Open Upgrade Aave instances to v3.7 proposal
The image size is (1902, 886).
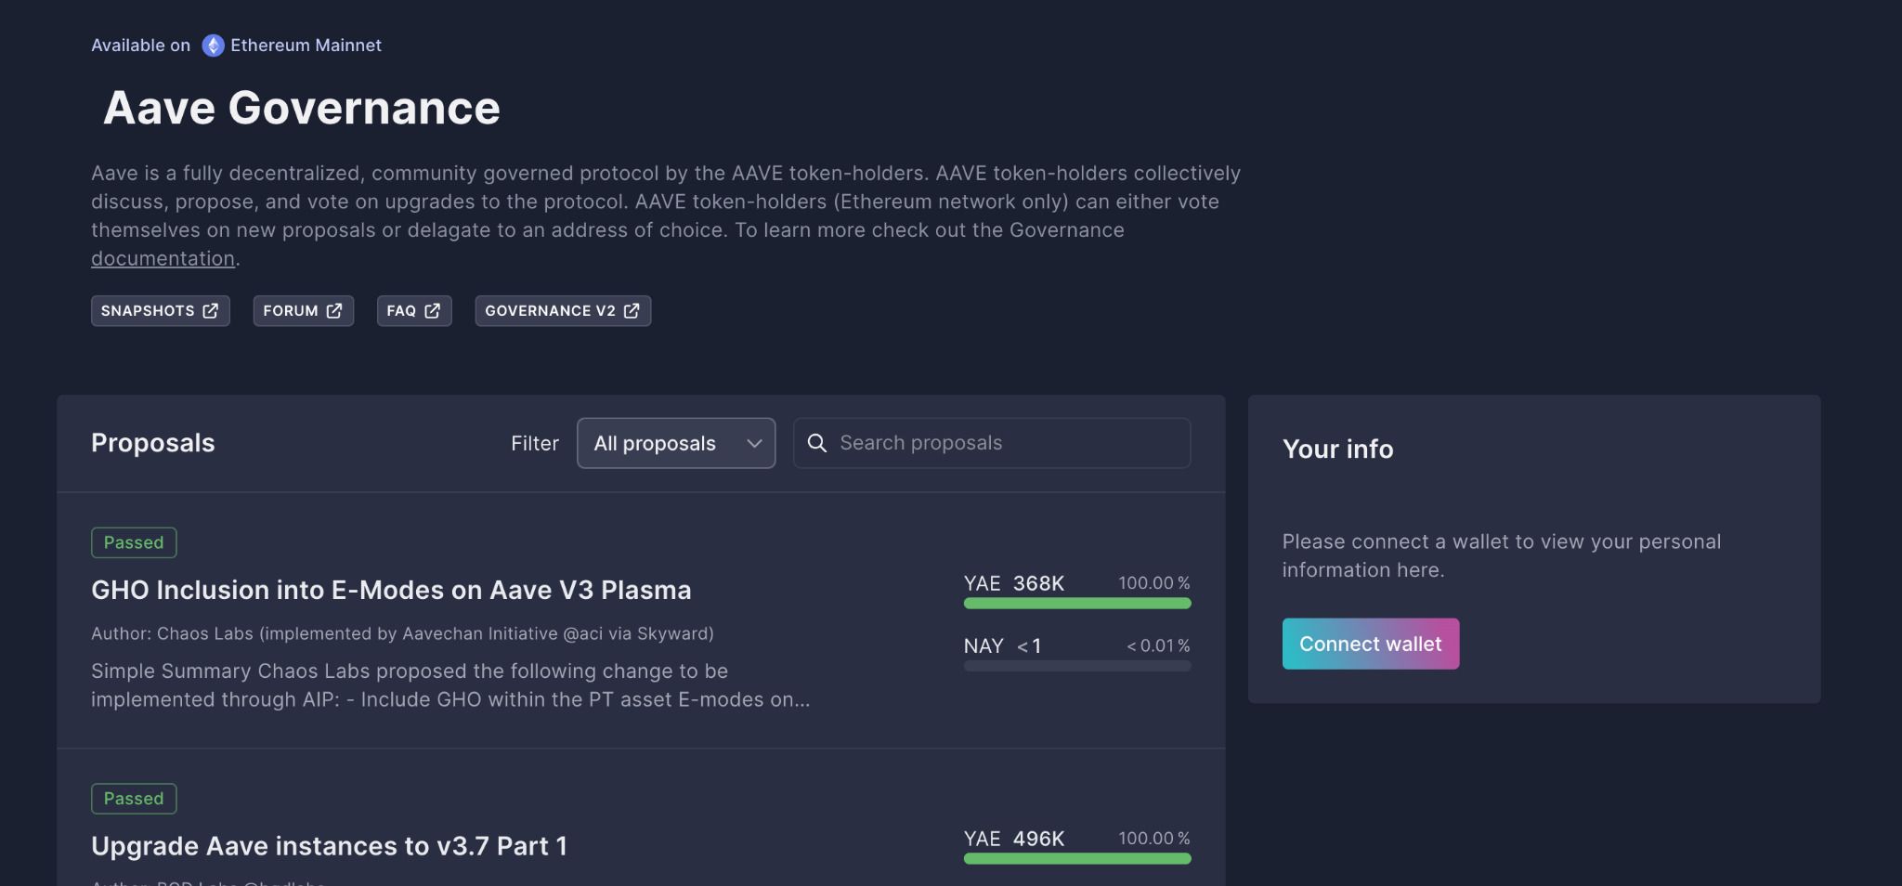[329, 846]
